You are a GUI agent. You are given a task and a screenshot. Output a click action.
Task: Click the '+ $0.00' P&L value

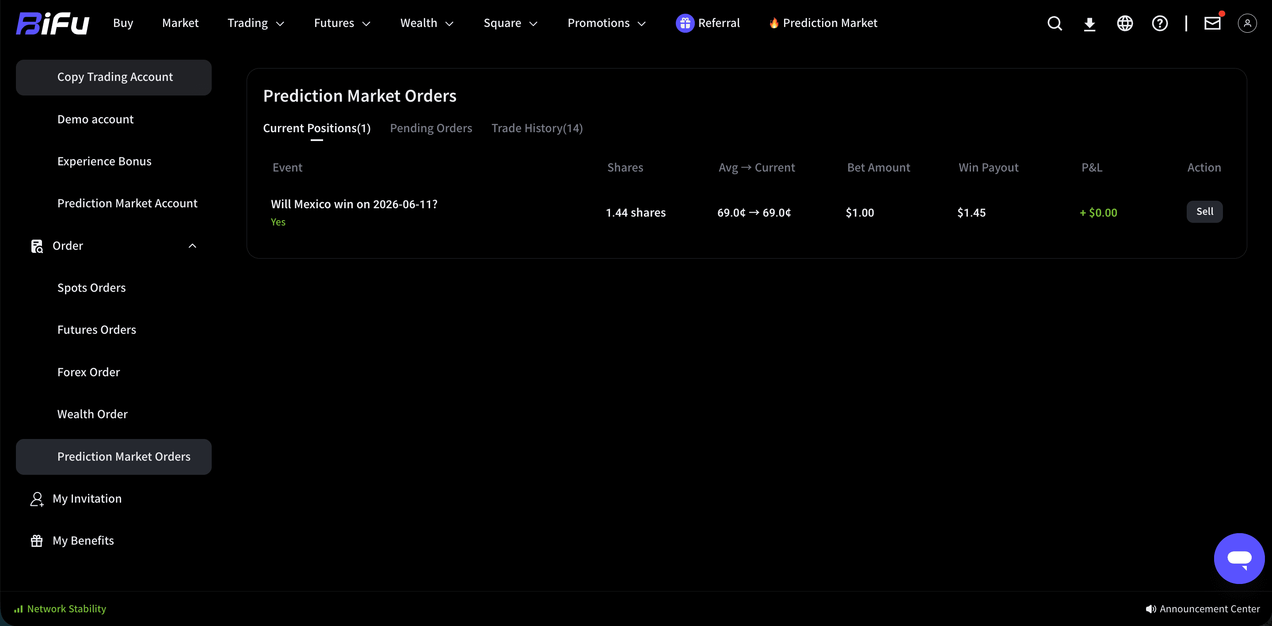click(x=1098, y=213)
